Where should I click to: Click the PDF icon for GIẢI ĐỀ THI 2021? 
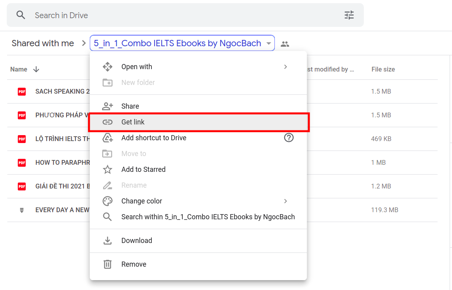22,186
